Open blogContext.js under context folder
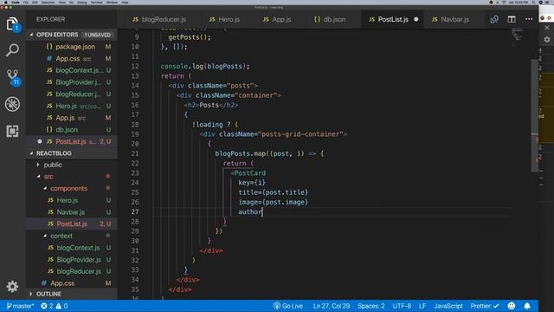 pyautogui.click(x=72, y=248)
